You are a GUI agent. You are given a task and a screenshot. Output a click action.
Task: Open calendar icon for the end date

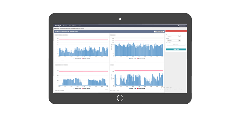(179, 40)
